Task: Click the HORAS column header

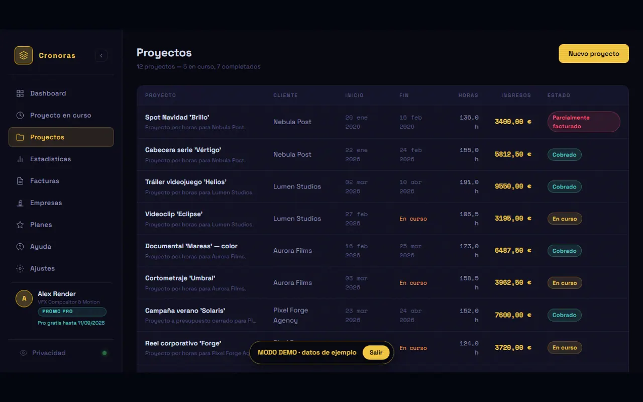Action: pyautogui.click(x=468, y=95)
